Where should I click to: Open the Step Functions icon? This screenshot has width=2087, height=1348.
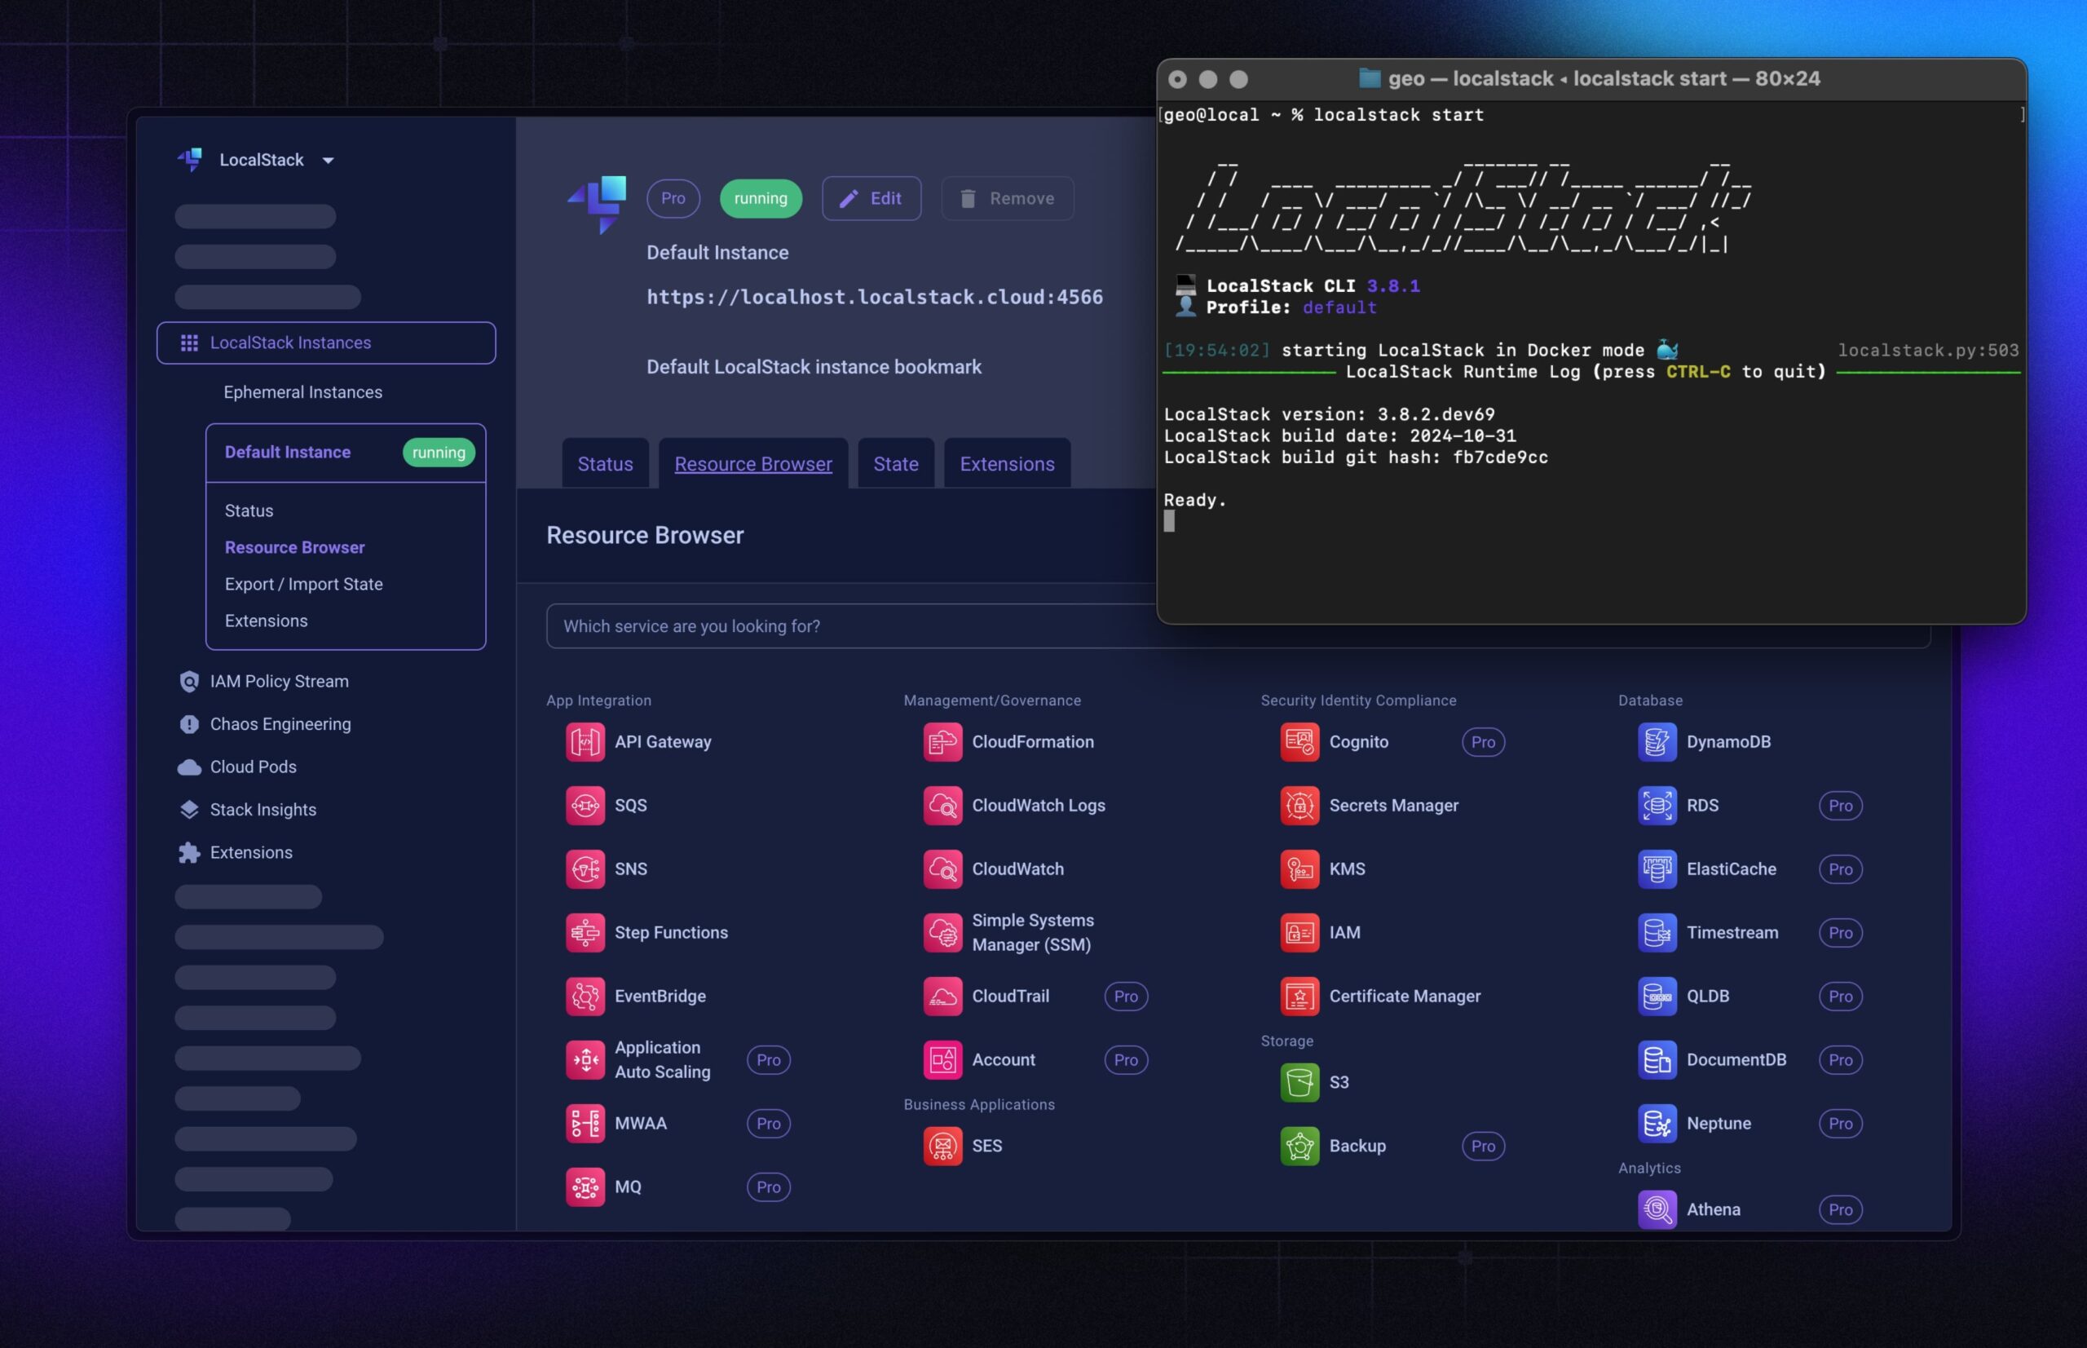[585, 932]
